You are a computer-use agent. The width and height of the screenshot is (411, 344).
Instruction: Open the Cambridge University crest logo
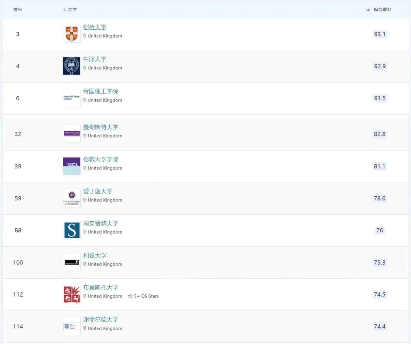[72, 34]
